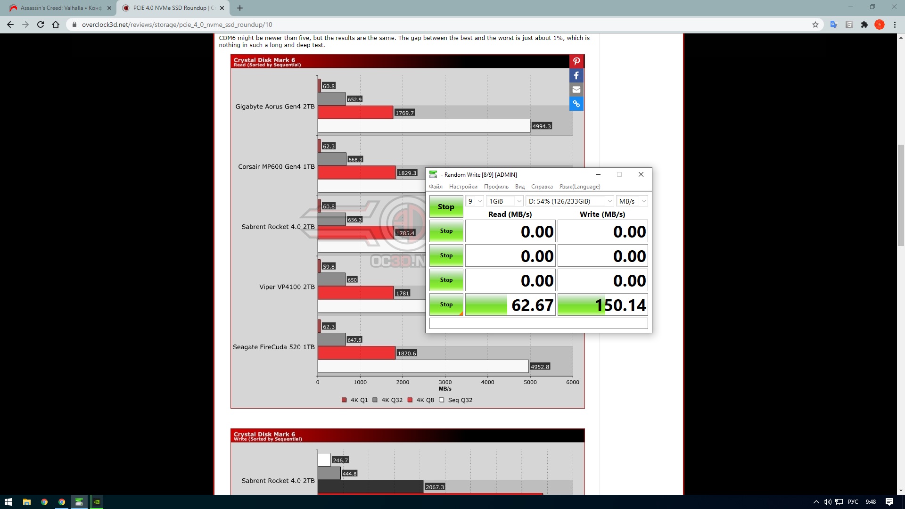Toggle the 4K Q32 legend entry

(387, 400)
